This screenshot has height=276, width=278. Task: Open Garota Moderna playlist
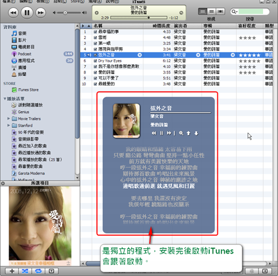28,173
